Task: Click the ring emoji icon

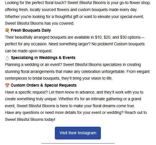Action: coord(7,58)
